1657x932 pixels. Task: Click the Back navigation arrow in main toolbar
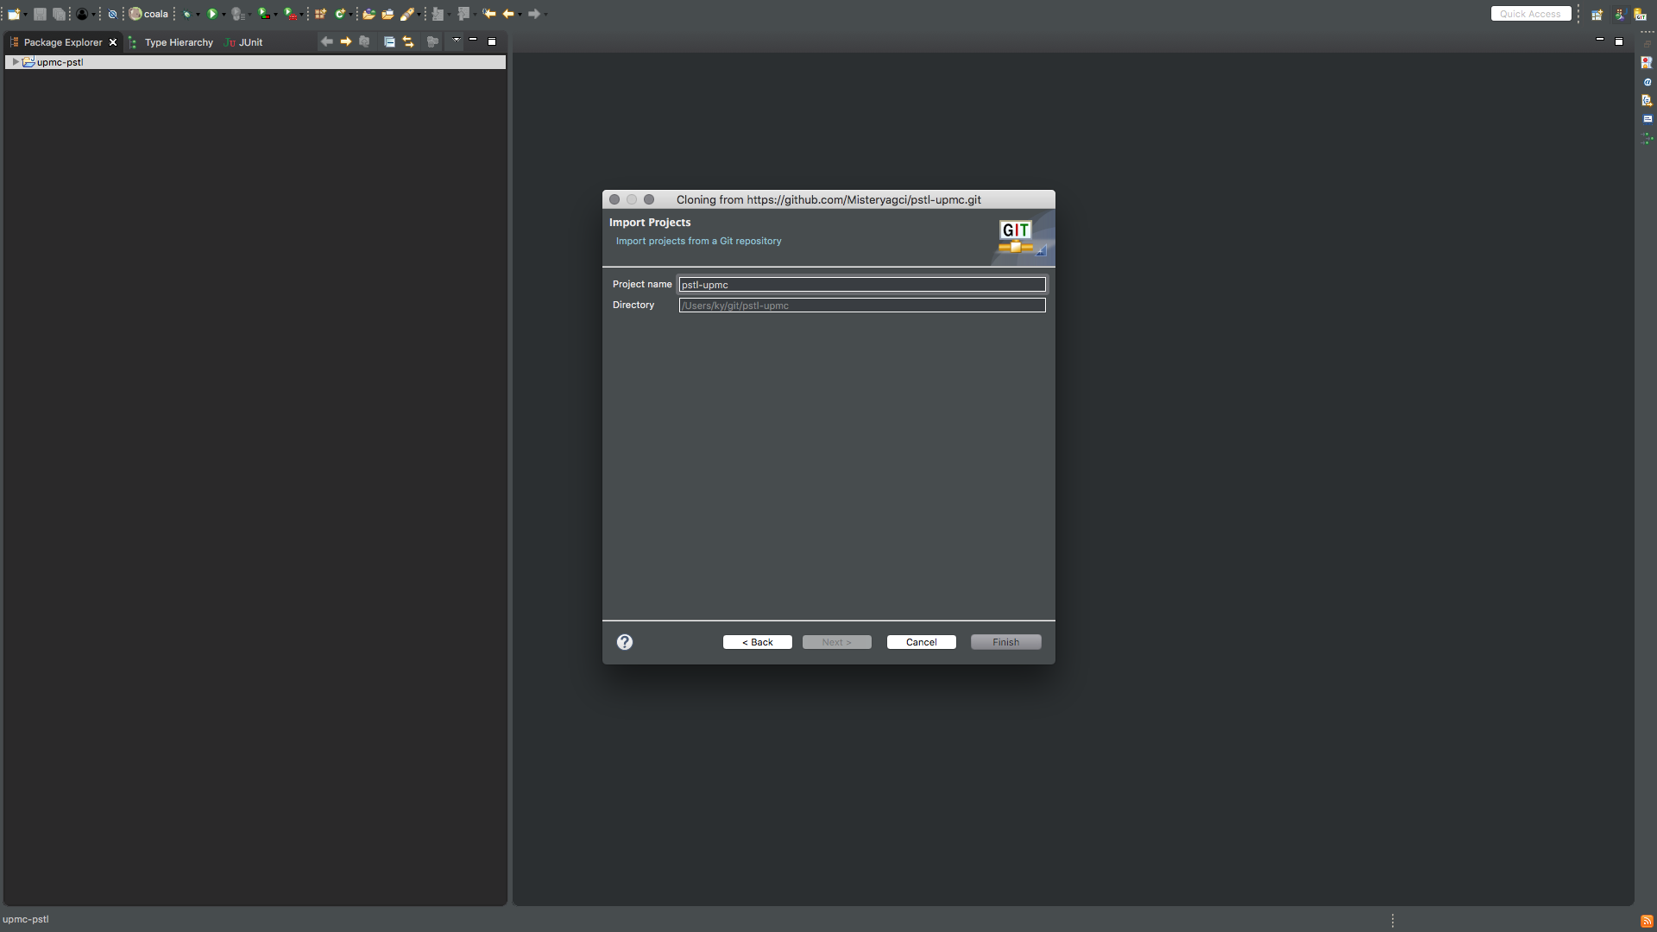pyautogui.click(x=508, y=14)
